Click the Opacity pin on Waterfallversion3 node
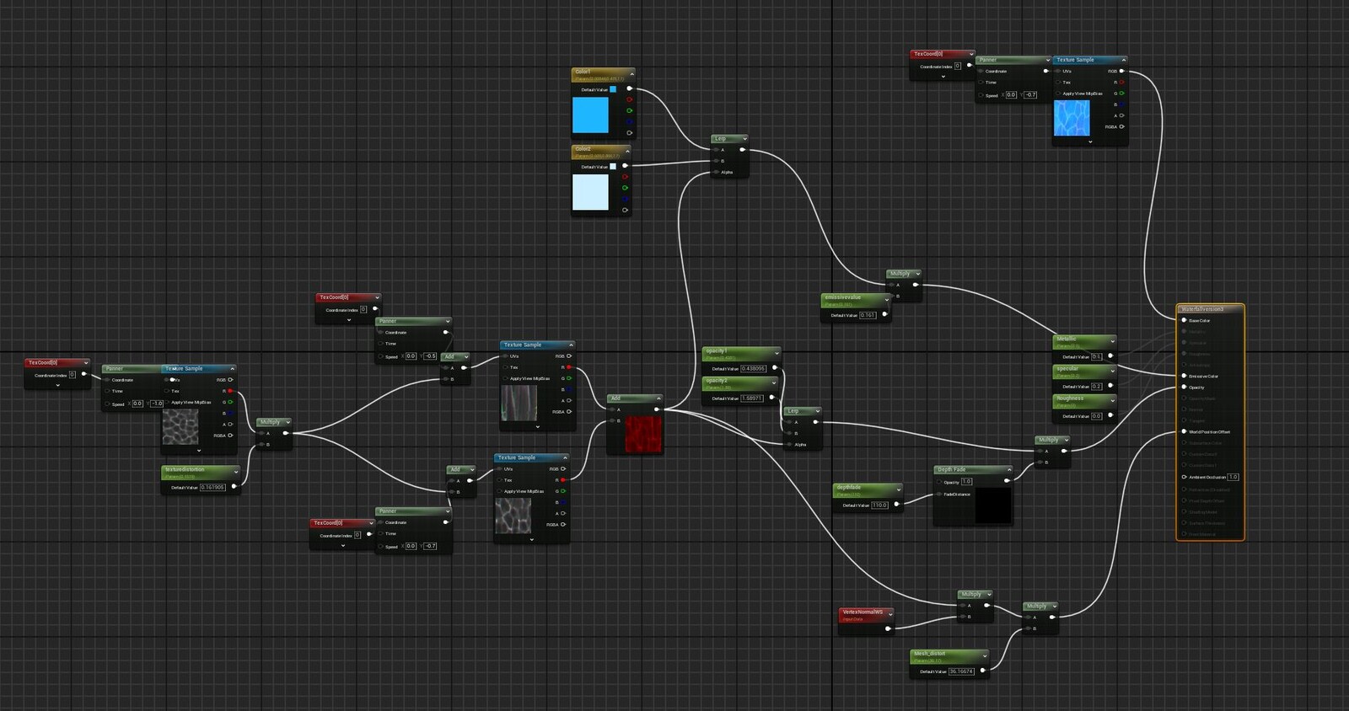The width and height of the screenshot is (1349, 711). 1184,387
